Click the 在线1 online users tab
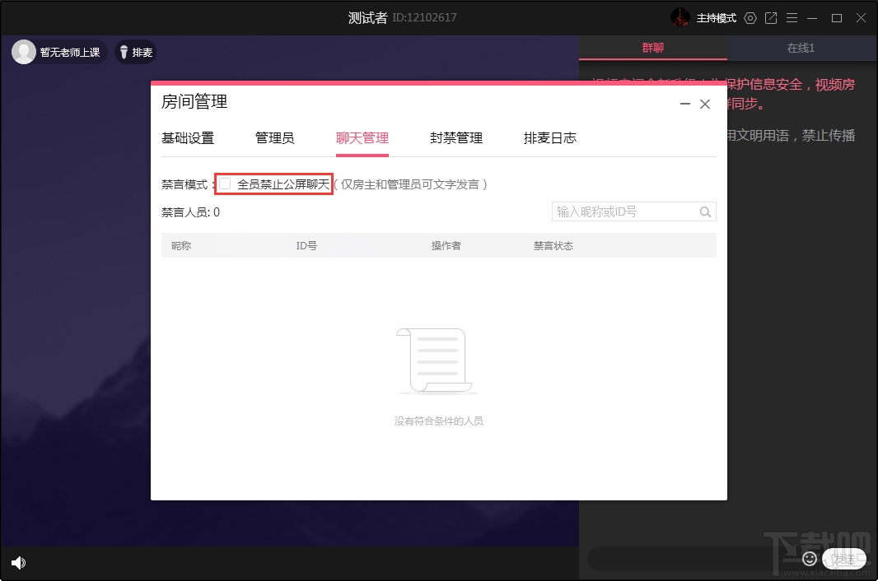The height and width of the screenshot is (581, 878). pyautogui.click(x=799, y=48)
